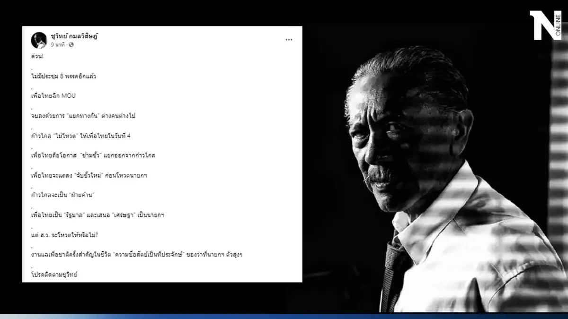The height and width of the screenshot is (319, 568).
Task: Click the line 'เพื่อไทยฉีก MOU'
Action: [53, 96]
